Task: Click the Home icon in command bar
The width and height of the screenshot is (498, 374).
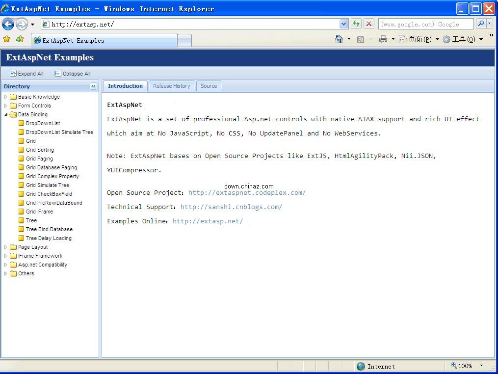Action: point(339,39)
